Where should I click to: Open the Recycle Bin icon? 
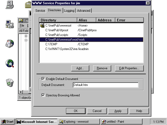[x=9, y=83]
